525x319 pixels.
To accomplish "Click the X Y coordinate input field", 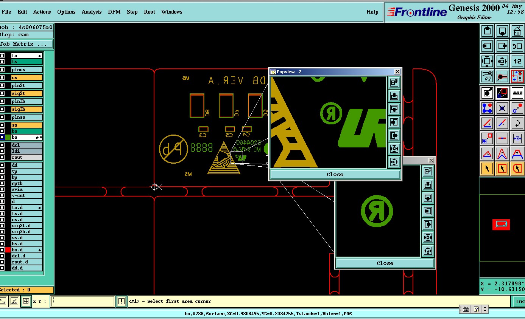I will pos(83,301).
